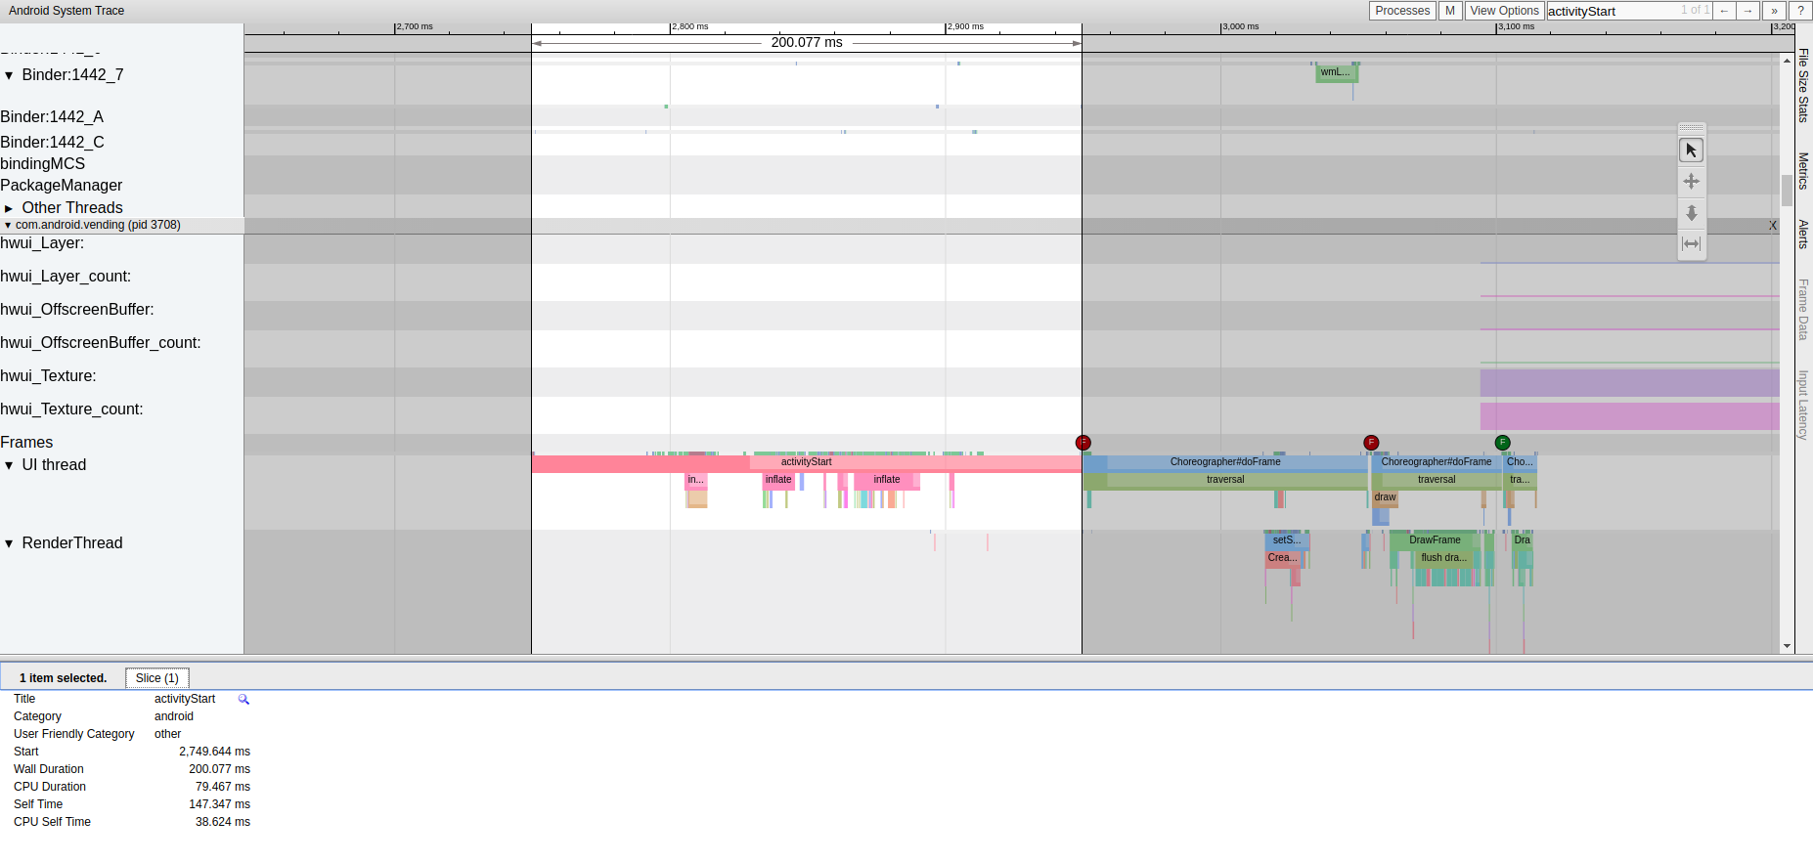Click the 147.347 ms Self Time value

(219, 804)
